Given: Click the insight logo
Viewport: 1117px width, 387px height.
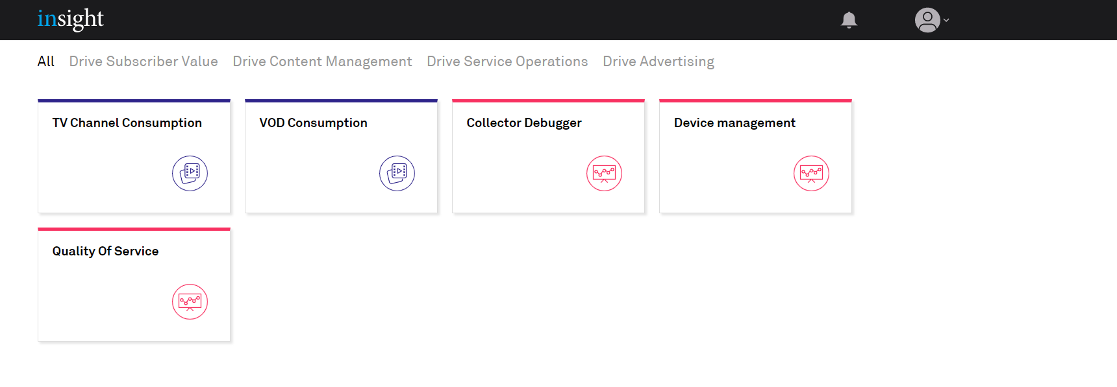Looking at the screenshot, I should (70, 19).
